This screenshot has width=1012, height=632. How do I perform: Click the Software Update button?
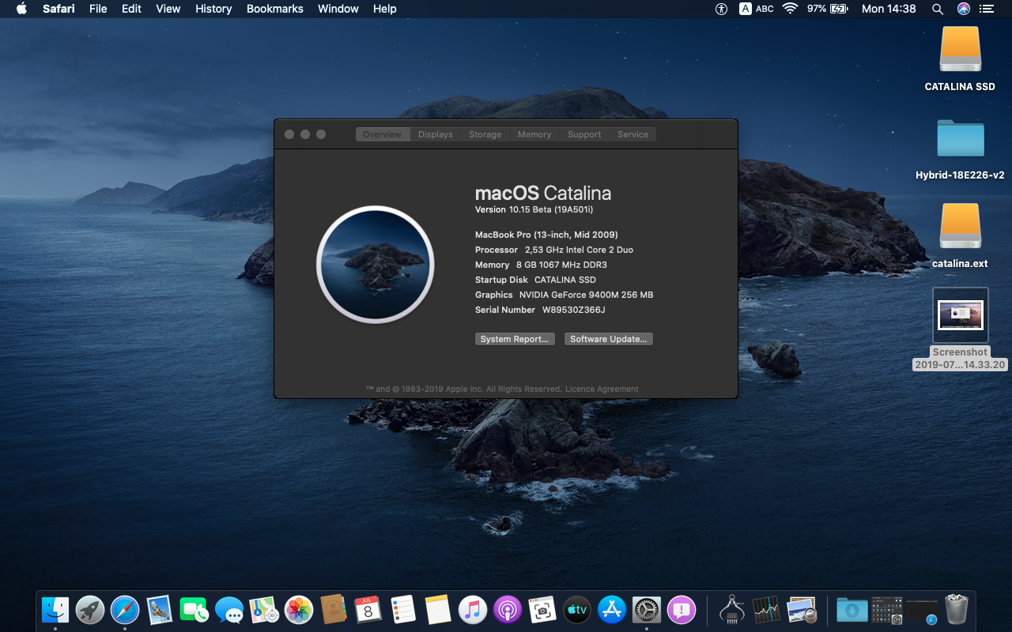(608, 339)
